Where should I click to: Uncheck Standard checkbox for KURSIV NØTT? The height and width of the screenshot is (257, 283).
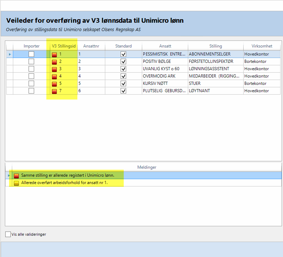coord(123,83)
